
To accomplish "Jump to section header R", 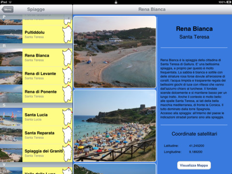I will click(x=36, y=46).
